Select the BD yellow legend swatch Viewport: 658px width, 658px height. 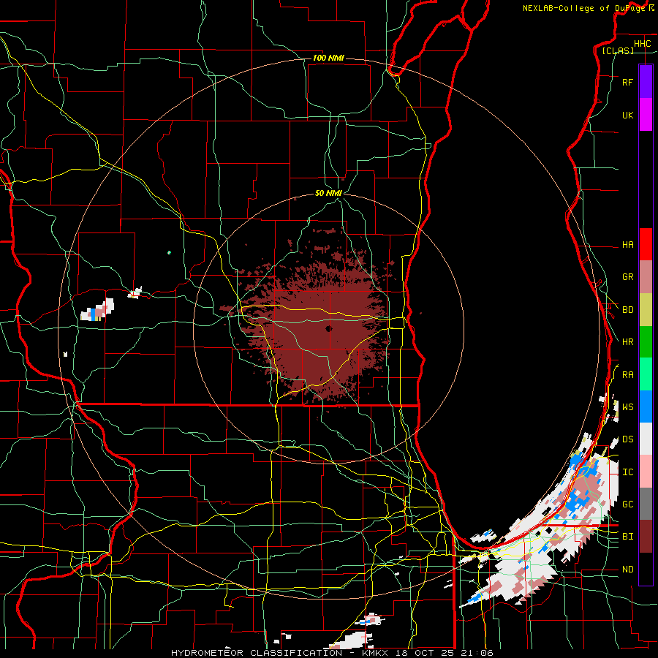646,309
